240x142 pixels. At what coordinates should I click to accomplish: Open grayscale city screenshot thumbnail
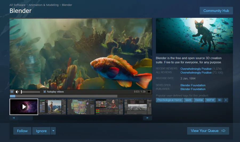[x=138, y=107]
